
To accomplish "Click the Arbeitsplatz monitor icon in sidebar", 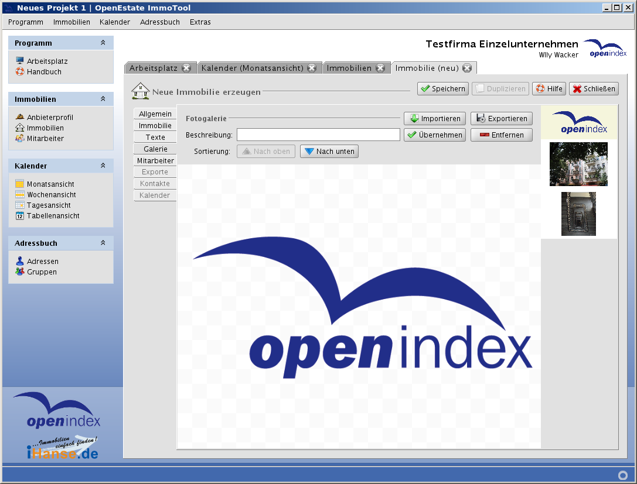I will pyautogui.click(x=20, y=61).
